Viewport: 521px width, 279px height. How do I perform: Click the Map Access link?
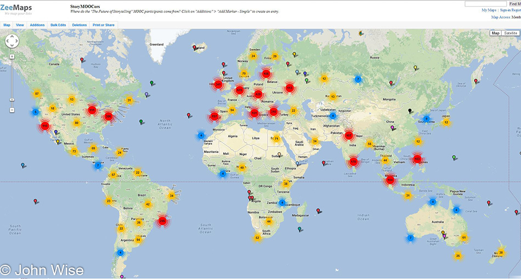coord(501,17)
